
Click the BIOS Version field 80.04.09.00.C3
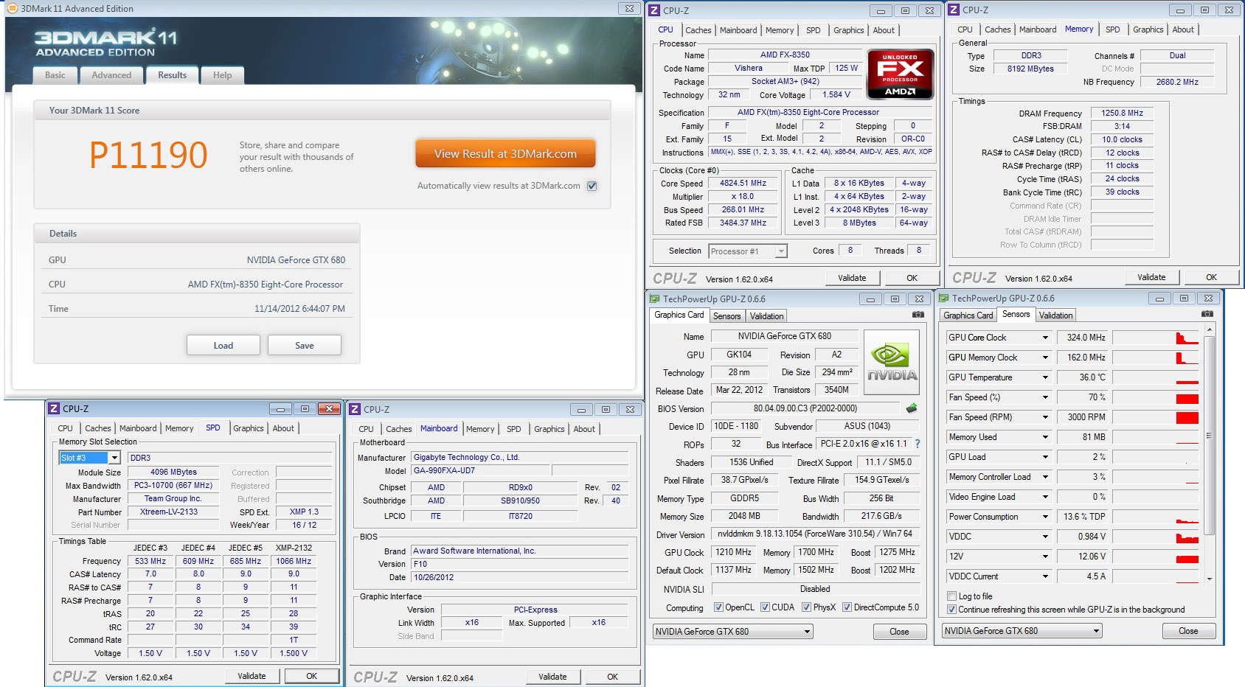[x=805, y=408]
